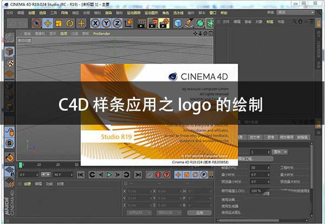Go to start of timeline
The image size is (325, 224).
click(81, 175)
